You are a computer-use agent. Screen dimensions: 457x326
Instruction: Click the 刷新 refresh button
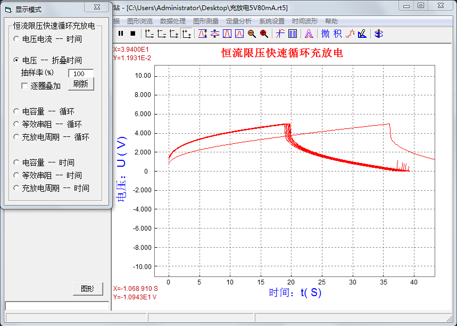pyautogui.click(x=81, y=84)
